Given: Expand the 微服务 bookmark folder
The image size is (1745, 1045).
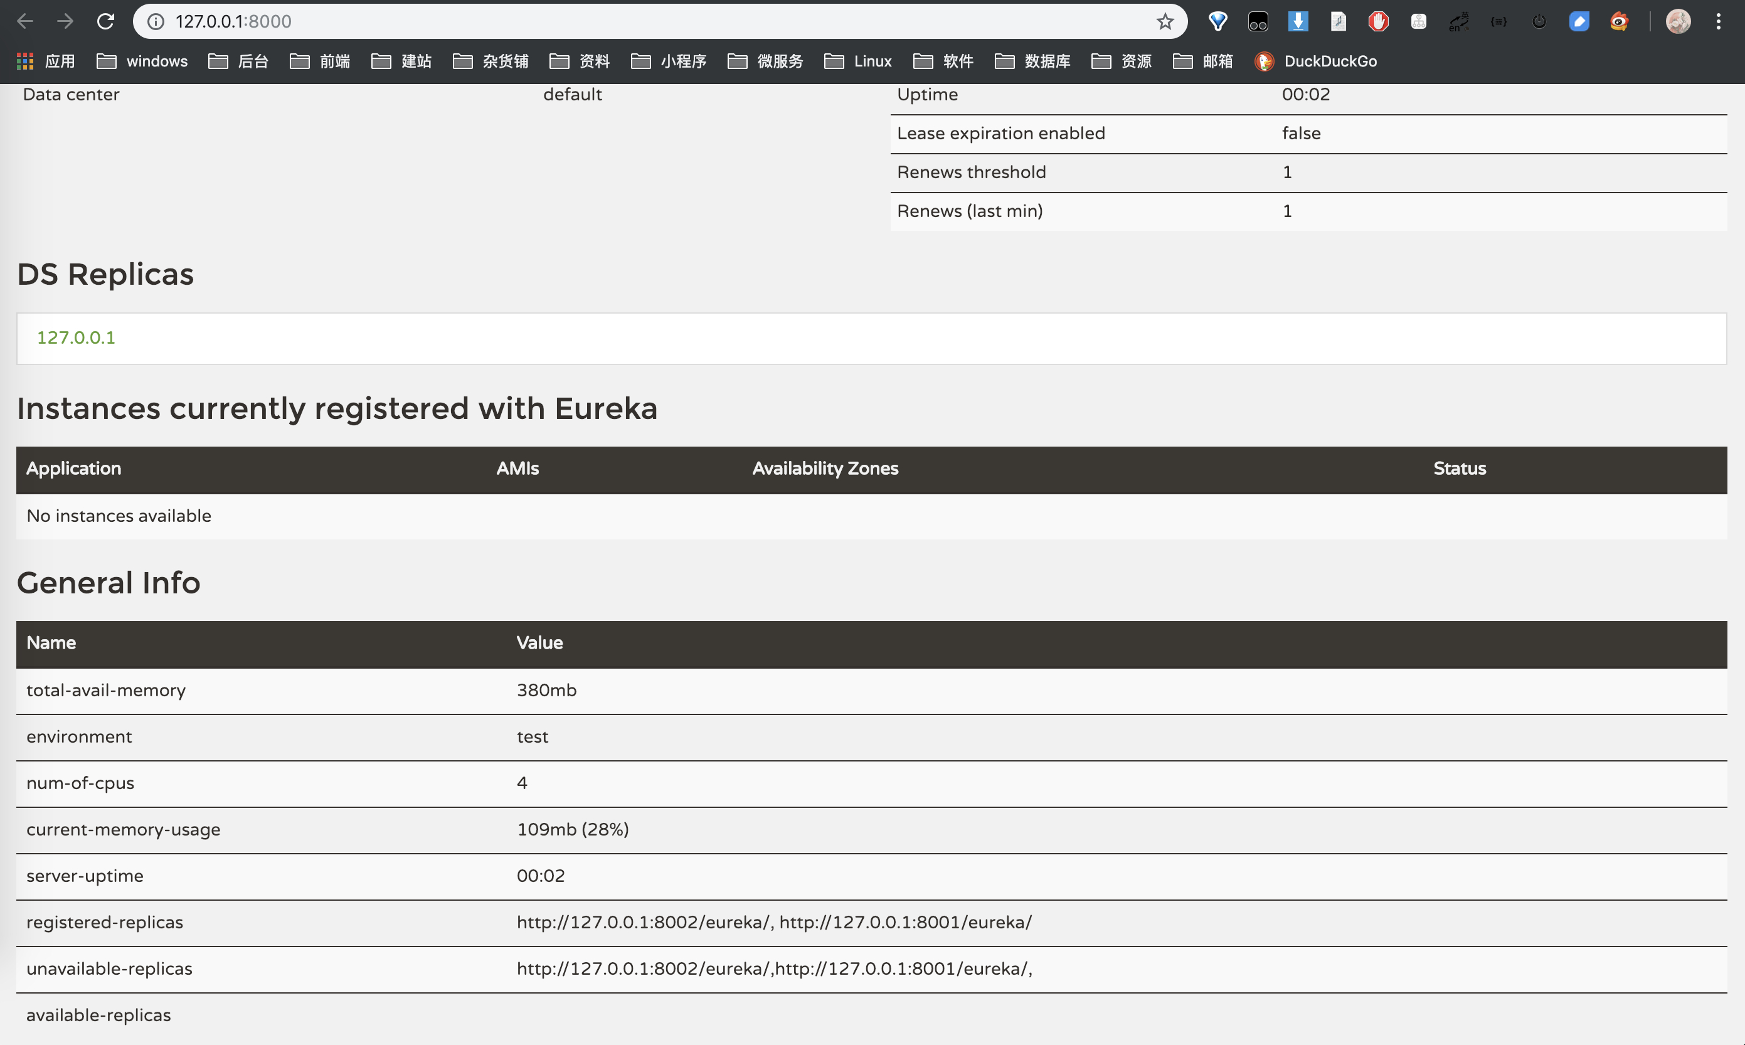Looking at the screenshot, I should [765, 61].
